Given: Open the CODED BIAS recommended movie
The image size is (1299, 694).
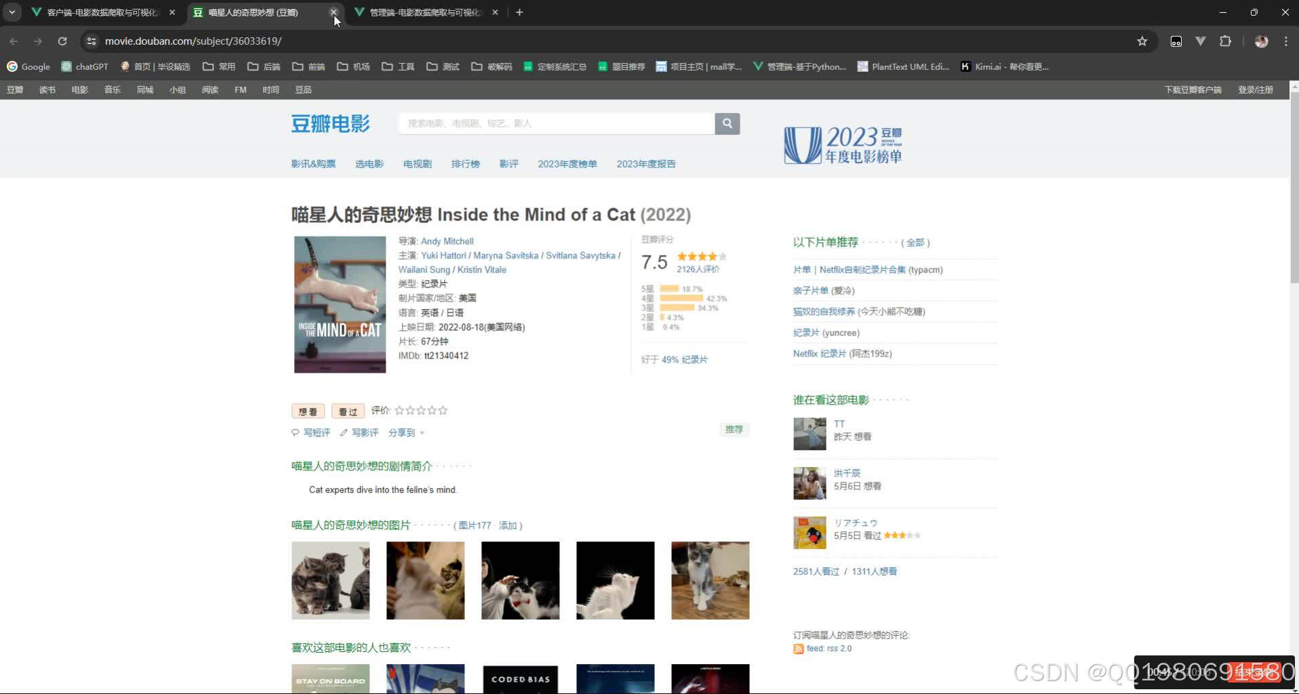Looking at the screenshot, I should tap(520, 678).
